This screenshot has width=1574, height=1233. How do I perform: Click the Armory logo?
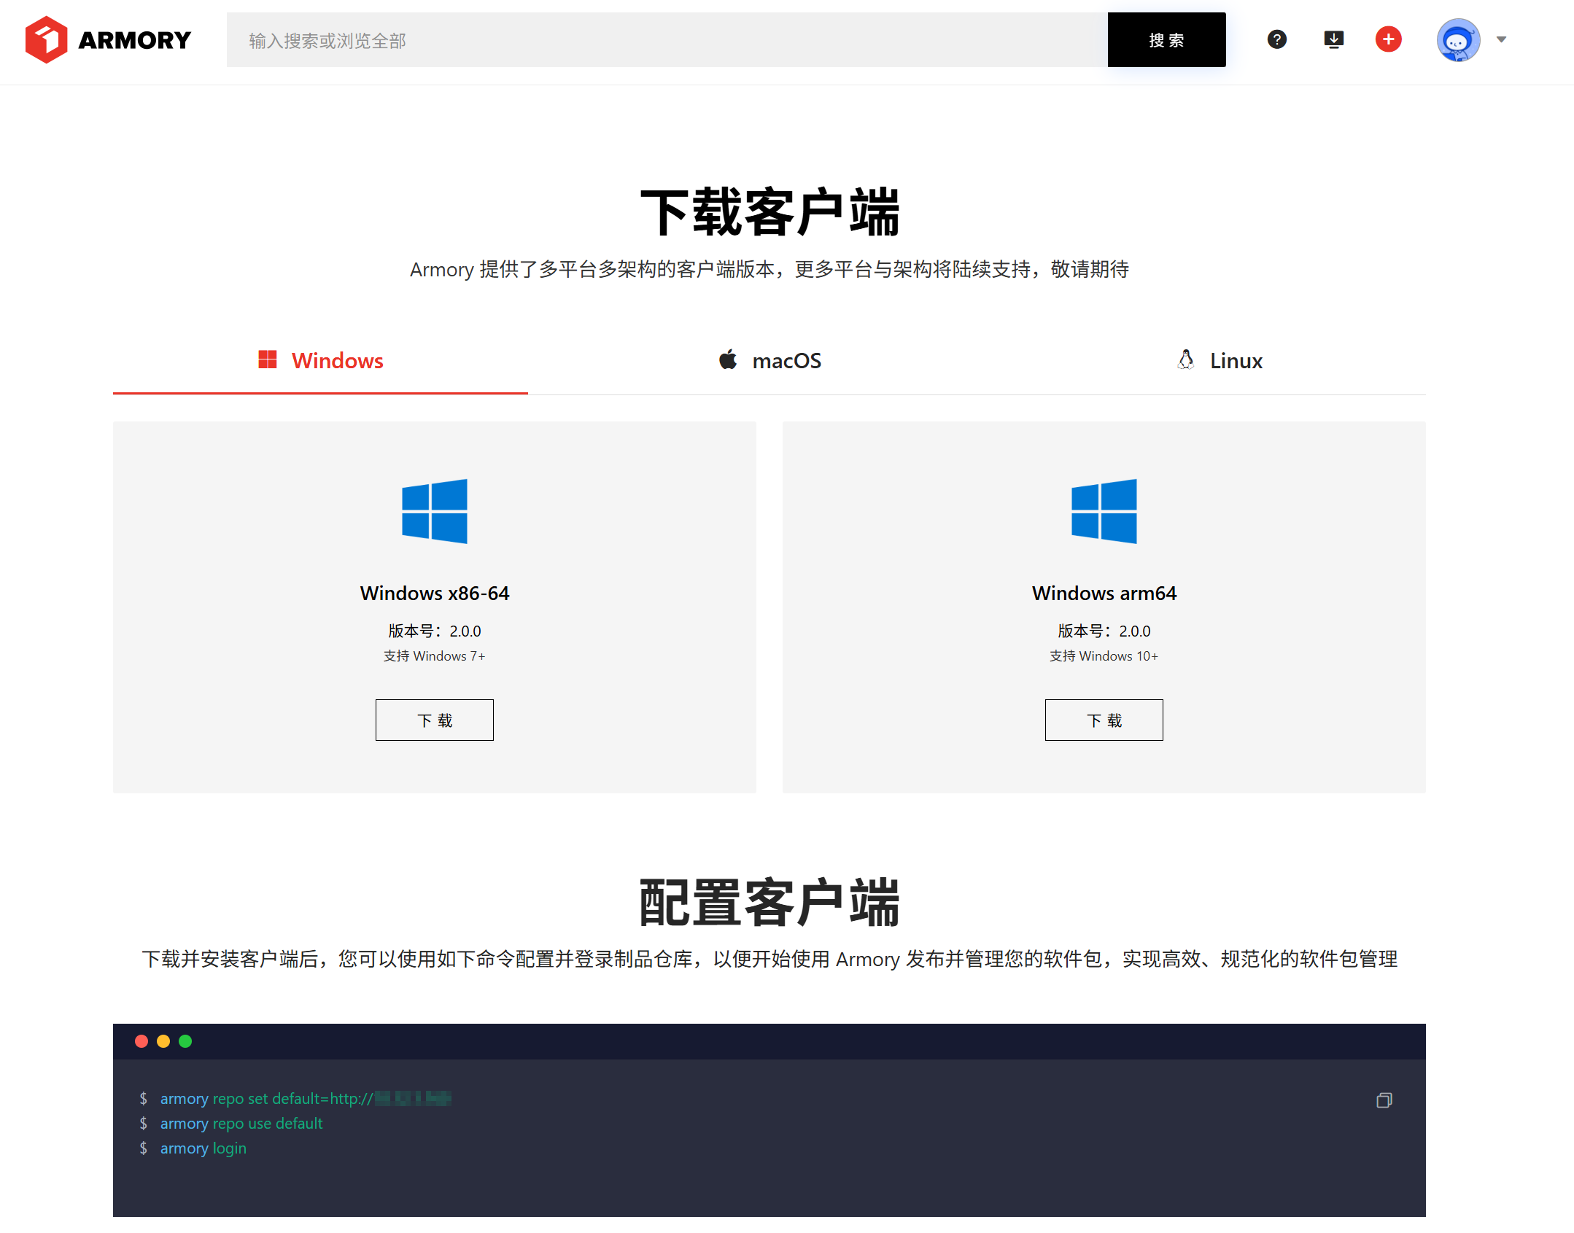click(108, 40)
